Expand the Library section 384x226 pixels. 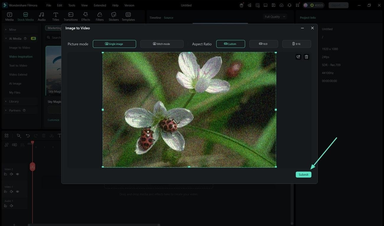tap(5, 101)
